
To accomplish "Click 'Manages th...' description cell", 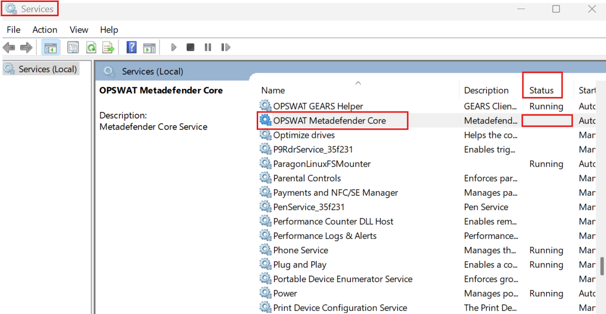I will click(x=490, y=250).
